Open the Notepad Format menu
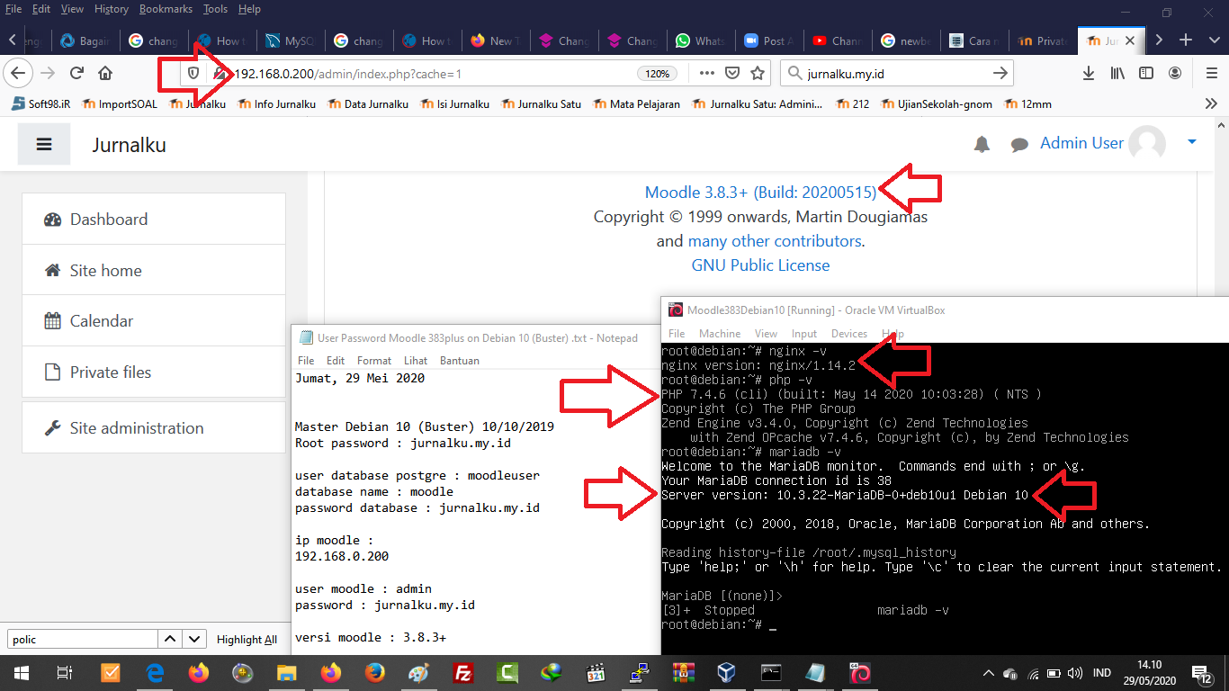The width and height of the screenshot is (1229, 691). [x=374, y=360]
